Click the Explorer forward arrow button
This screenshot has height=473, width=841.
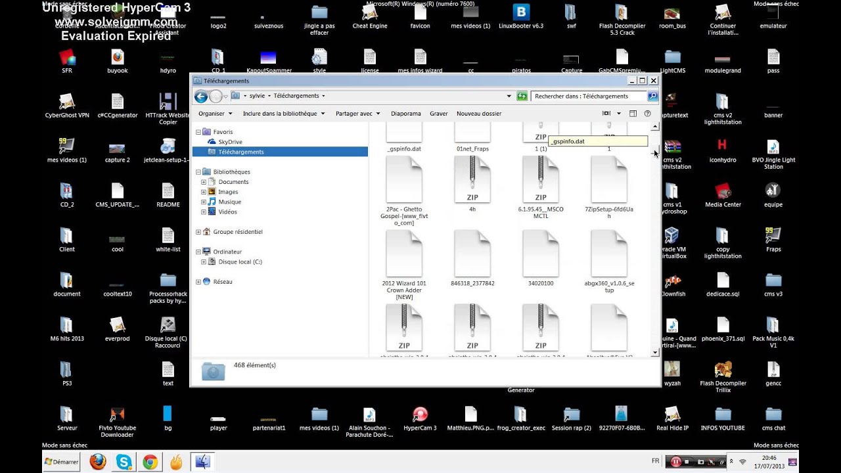pyautogui.click(x=216, y=97)
